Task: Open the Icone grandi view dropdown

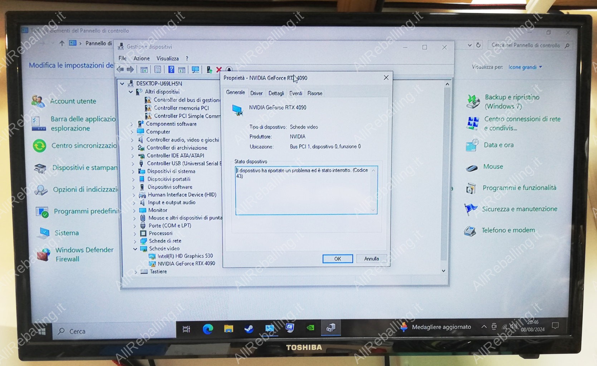Action: [x=525, y=67]
